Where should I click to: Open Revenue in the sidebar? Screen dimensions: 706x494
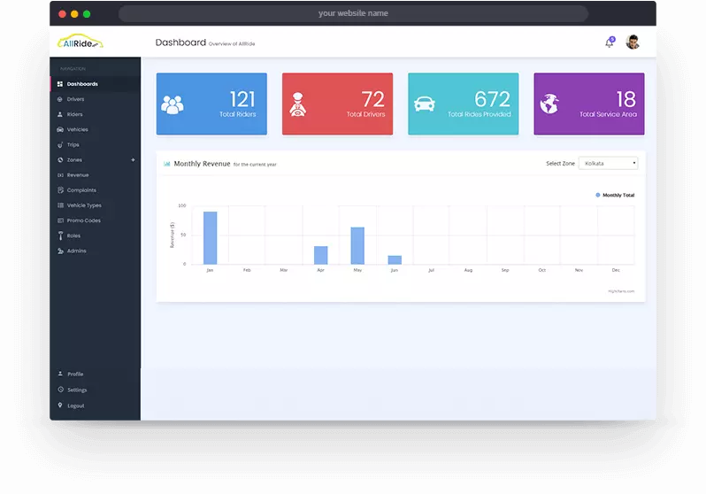click(x=95, y=175)
